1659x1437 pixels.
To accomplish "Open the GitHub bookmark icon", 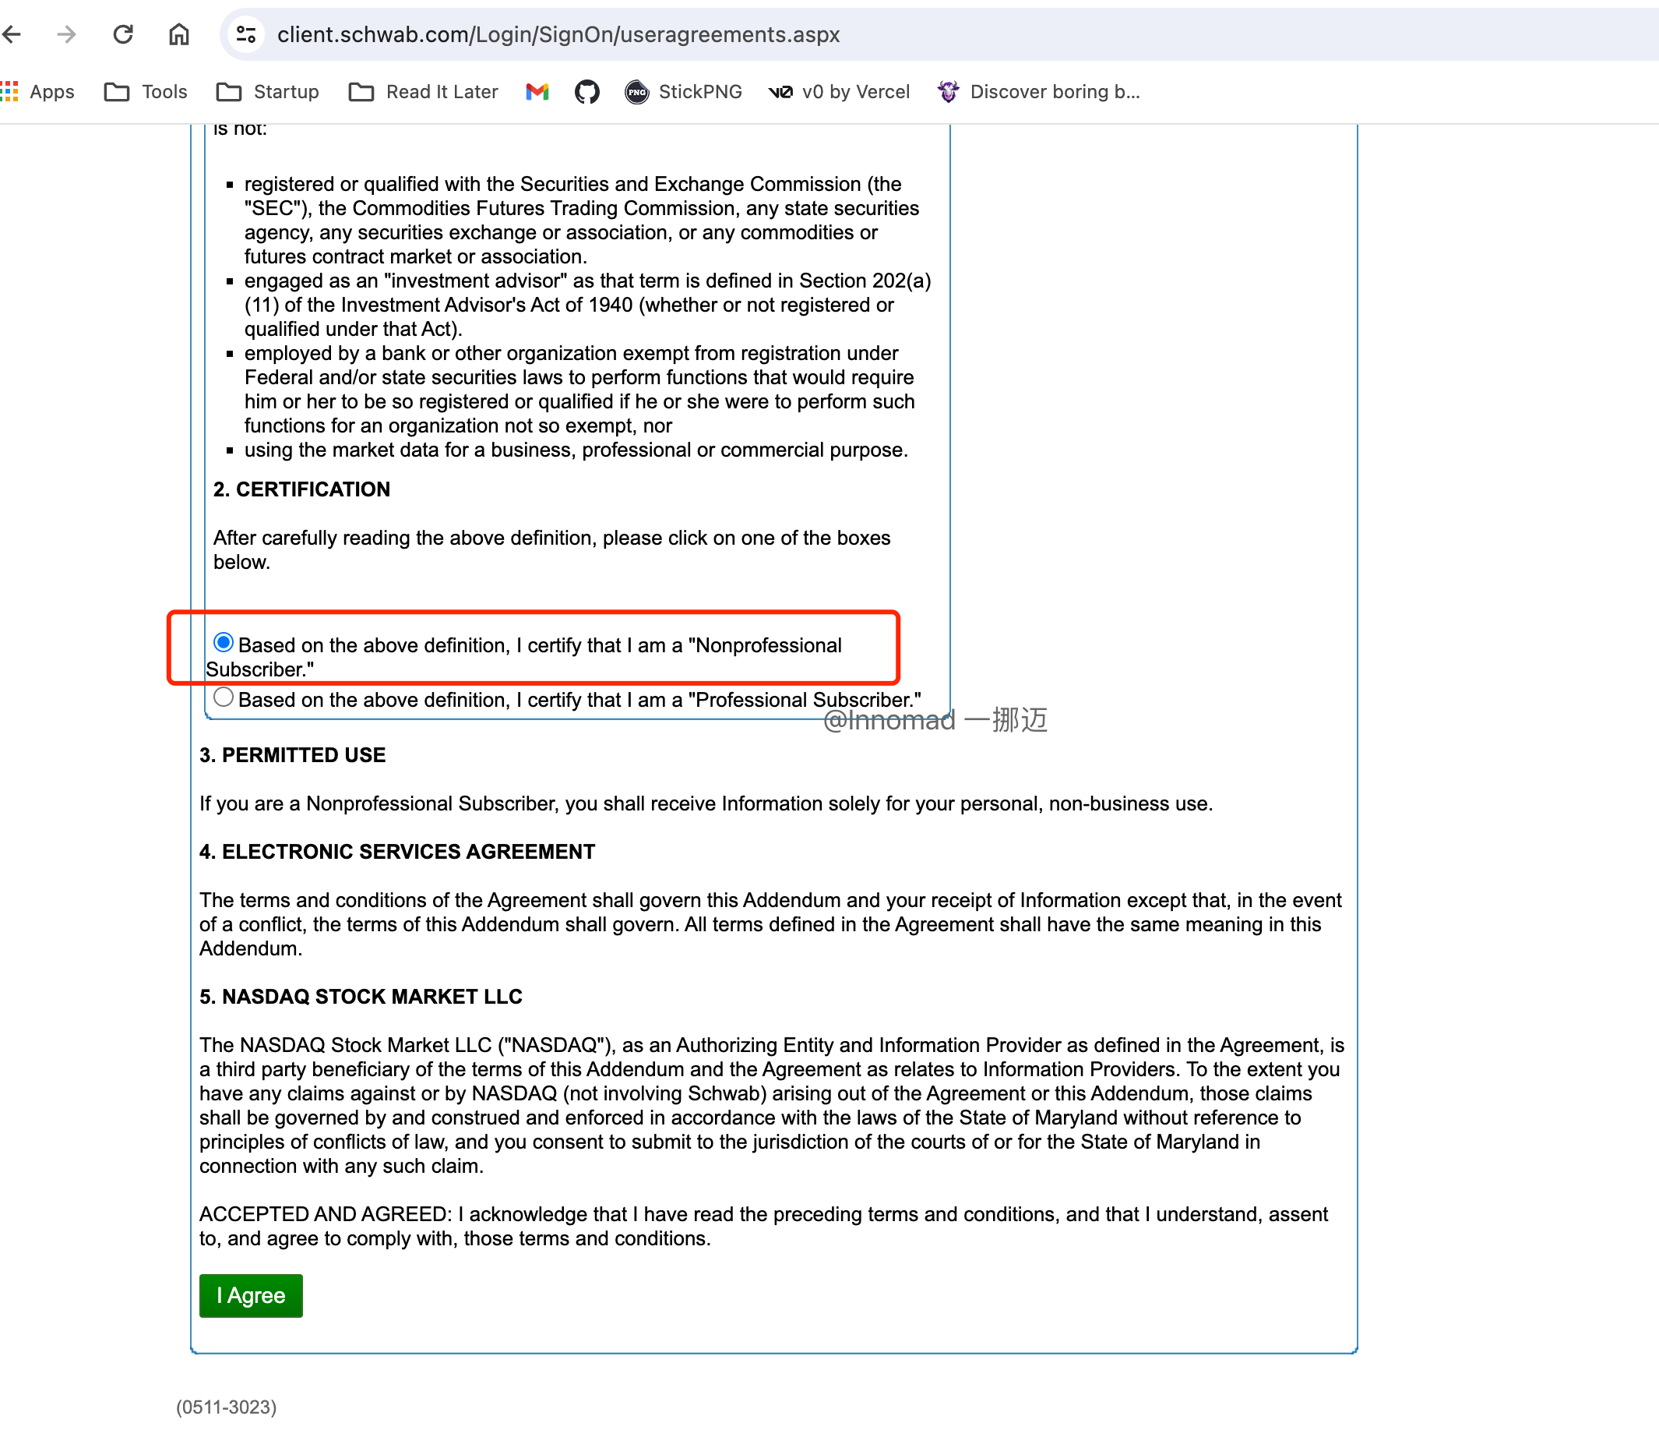I will [586, 92].
